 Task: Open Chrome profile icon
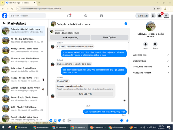coord(165,9)
